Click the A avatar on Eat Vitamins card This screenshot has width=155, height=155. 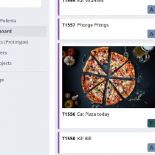[x=151, y=10]
